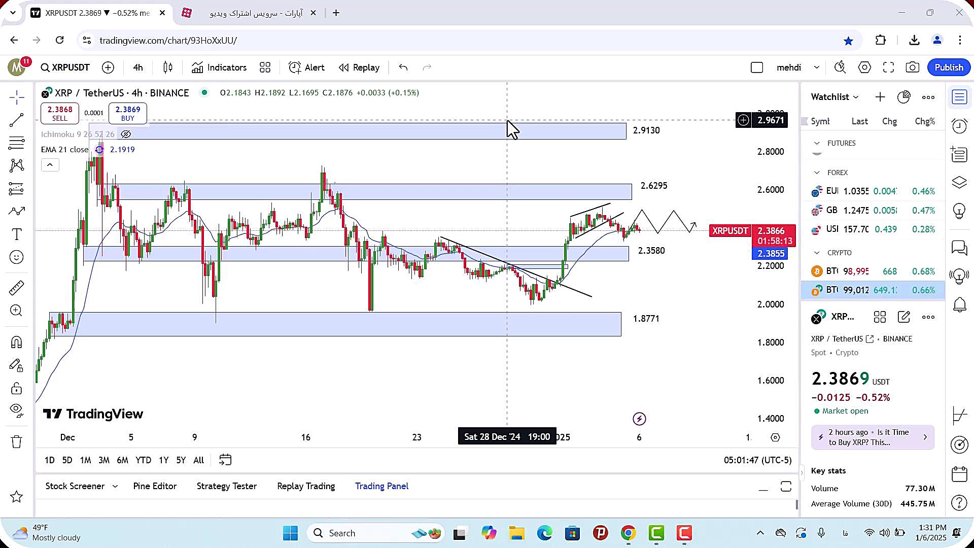Open the help center question icon
This screenshot has height=548, width=974.
coord(959,503)
